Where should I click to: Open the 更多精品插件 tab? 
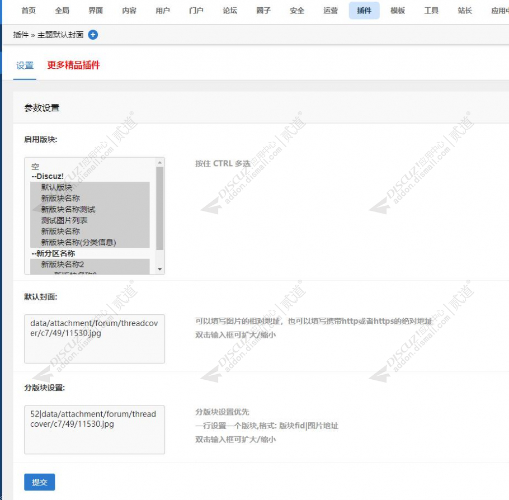coord(73,65)
